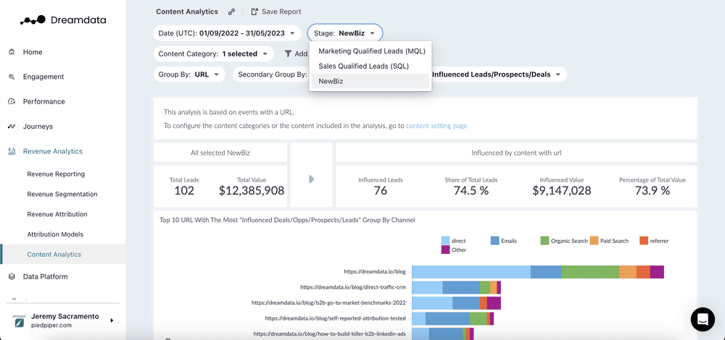Click the how-to-build-killer-b2b-linkedin-ads URL label
This screenshot has height=340, width=725.
pos(330,333)
